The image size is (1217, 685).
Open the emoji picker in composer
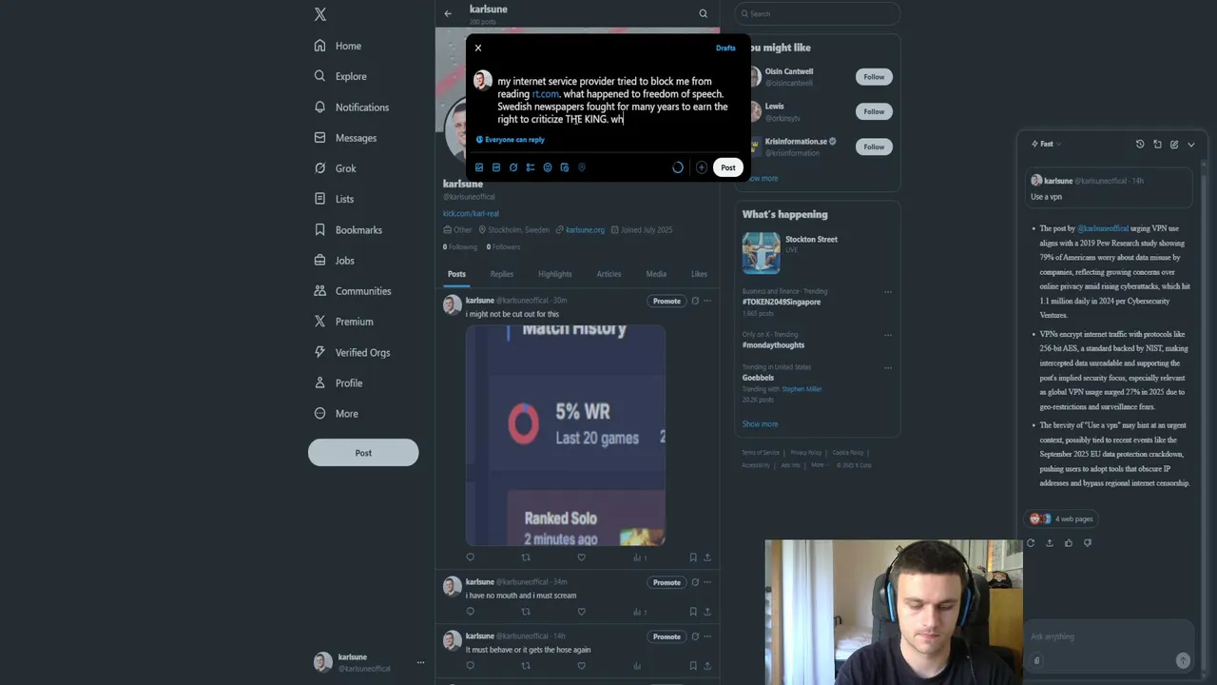(548, 167)
